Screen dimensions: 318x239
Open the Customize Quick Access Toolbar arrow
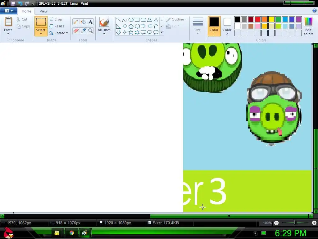(33, 4)
